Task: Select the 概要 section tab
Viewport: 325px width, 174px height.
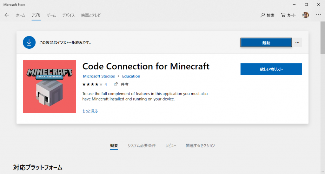Action: click(114, 146)
